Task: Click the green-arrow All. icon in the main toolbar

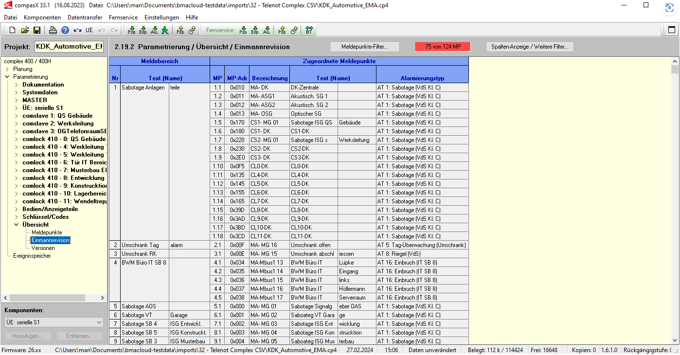Action: [154, 30]
